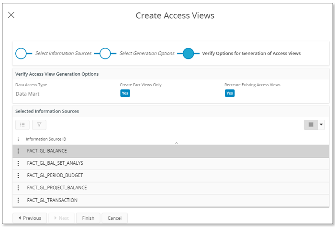Open the filter icon button
Image resolution: width=335 pixels, height=227 pixels.
point(39,125)
